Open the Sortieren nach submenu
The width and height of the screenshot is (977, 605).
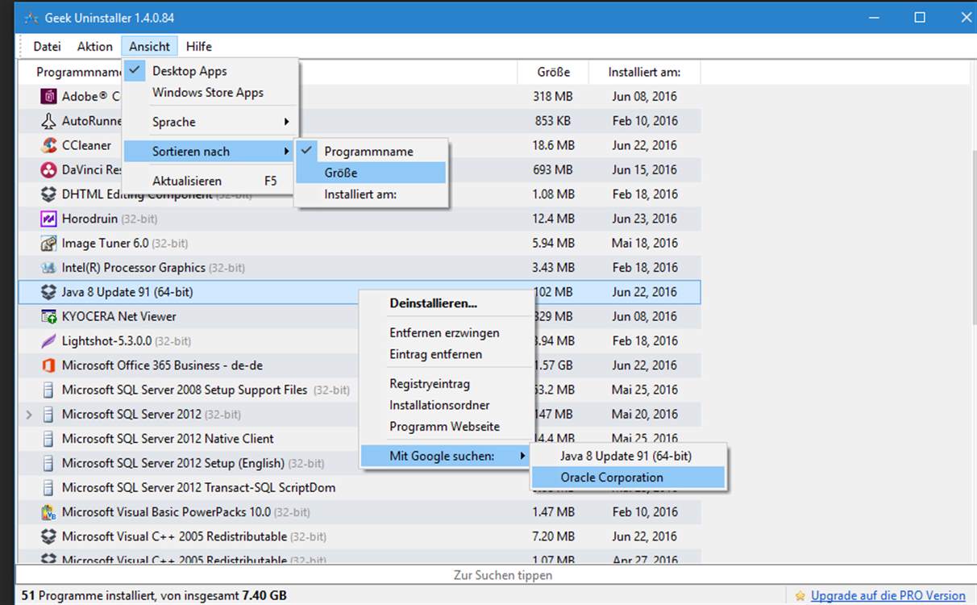(x=210, y=151)
